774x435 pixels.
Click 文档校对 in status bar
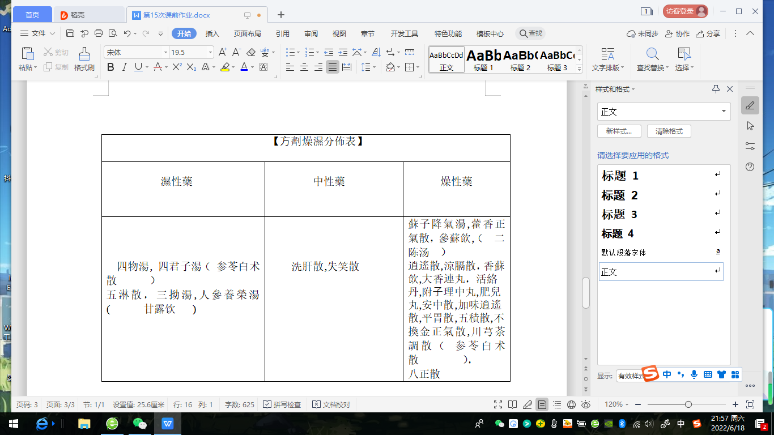coord(331,404)
